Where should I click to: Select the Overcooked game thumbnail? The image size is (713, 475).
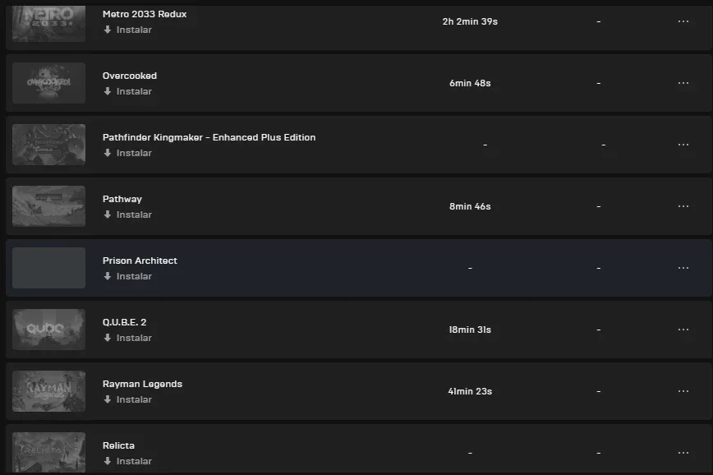click(x=48, y=83)
